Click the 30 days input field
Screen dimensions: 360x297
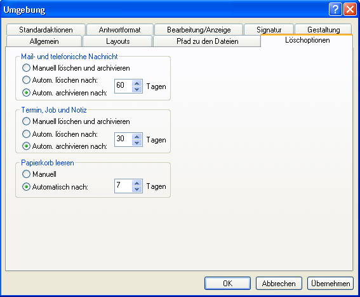[x=123, y=140]
